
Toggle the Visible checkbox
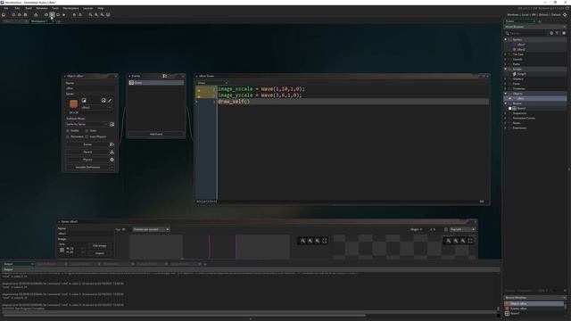(x=68, y=131)
